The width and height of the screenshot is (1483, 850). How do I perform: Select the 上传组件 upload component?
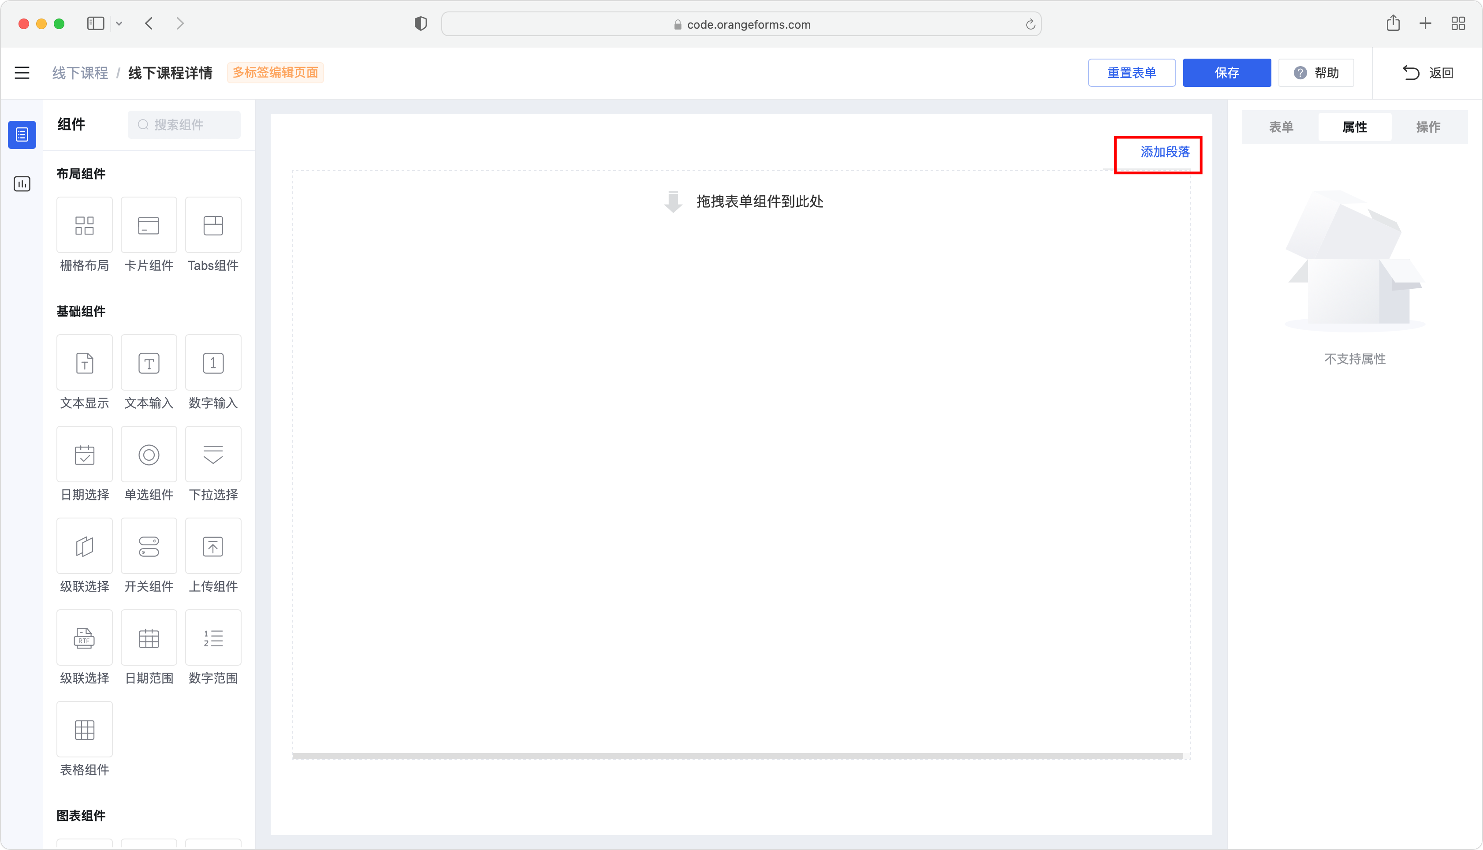point(213,546)
